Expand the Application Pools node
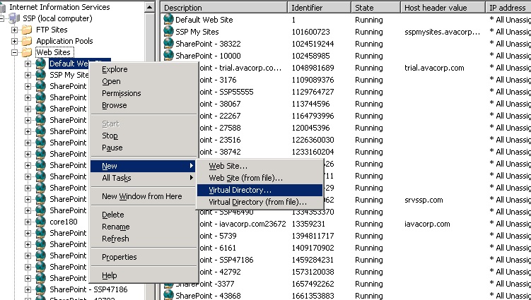This screenshot has width=531, height=300. (14, 41)
